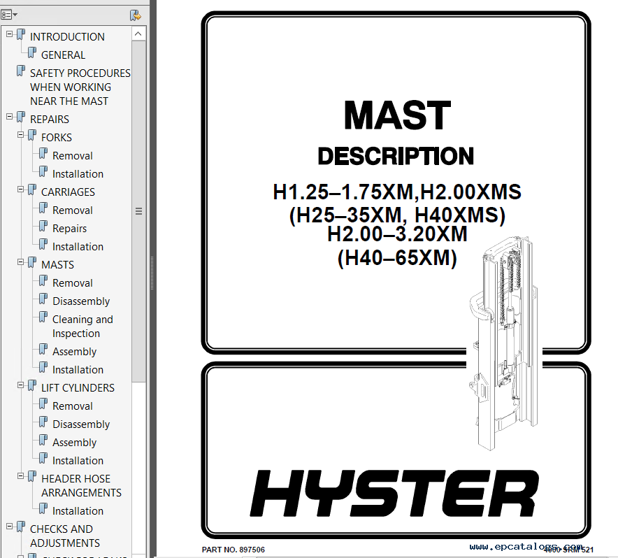Open the Installation bookmark under CARRIAGES
Viewport: 618px width, 558px height.
point(78,246)
